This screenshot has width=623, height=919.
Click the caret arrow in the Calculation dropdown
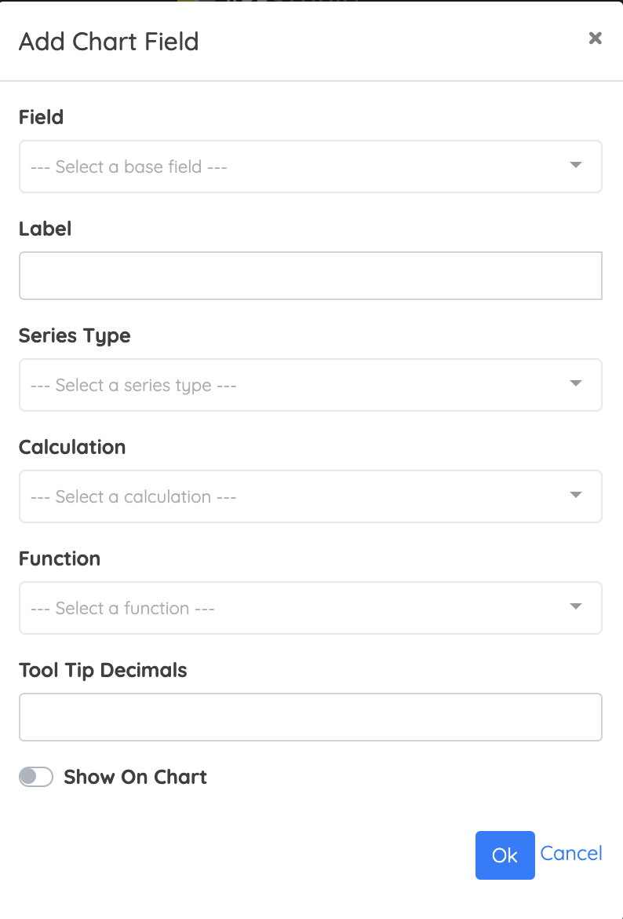(576, 495)
